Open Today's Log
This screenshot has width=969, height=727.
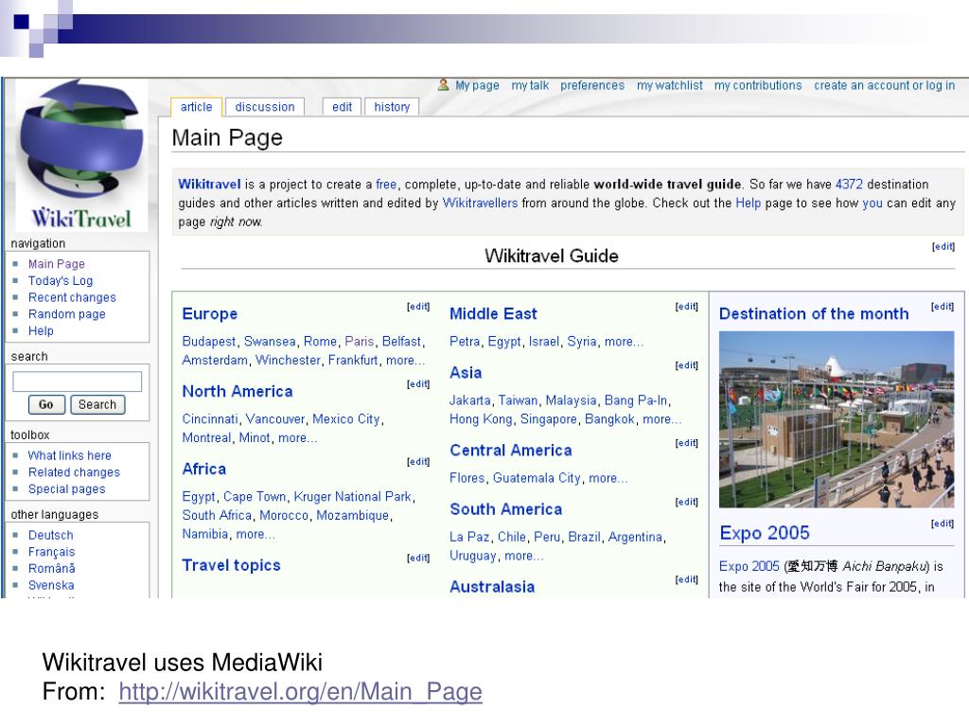[60, 280]
